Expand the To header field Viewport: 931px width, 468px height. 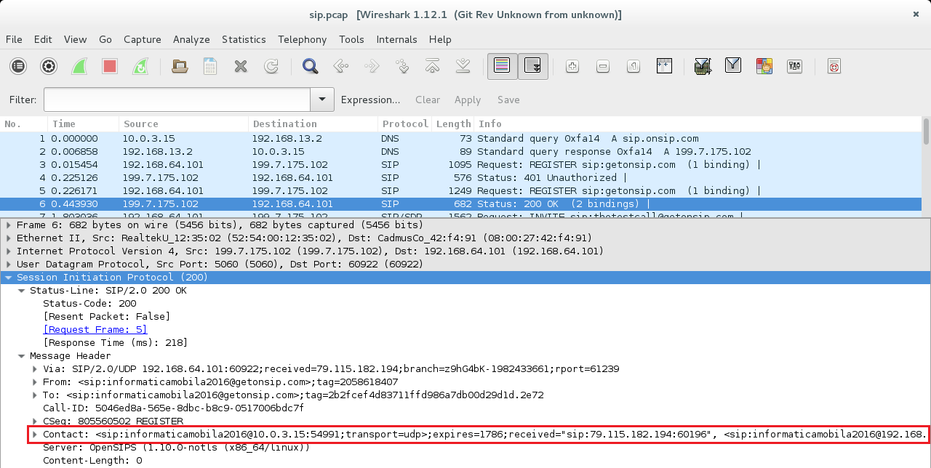(x=34, y=395)
